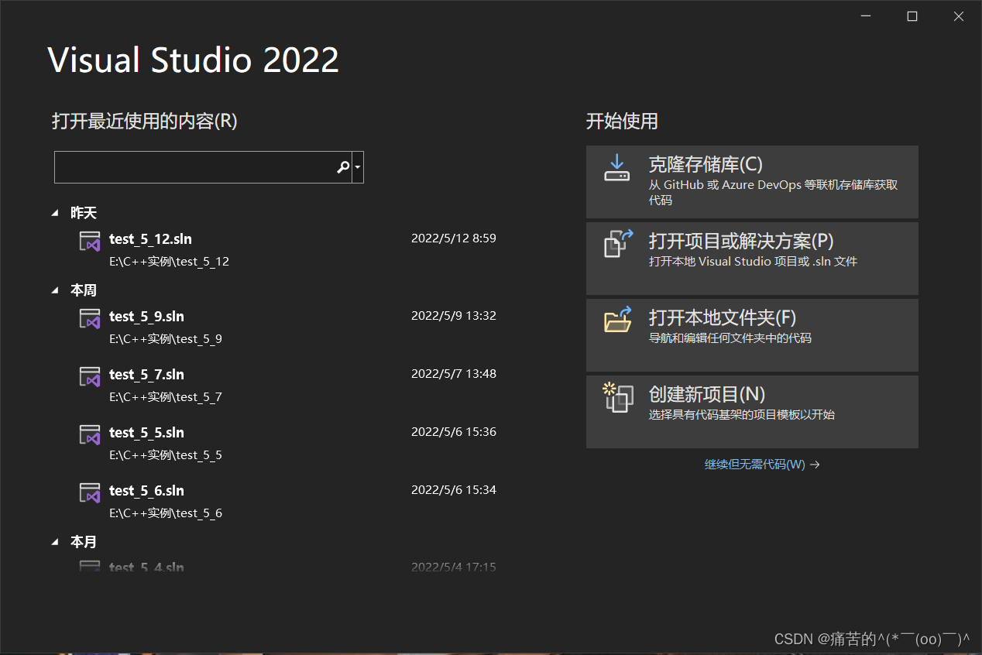Collapse the 本月 group
Viewport: 982px width, 655px height.
click(55, 541)
